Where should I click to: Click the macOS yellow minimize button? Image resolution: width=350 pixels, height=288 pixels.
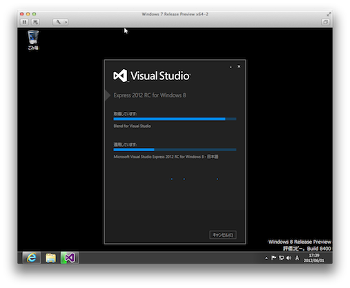point(28,14)
